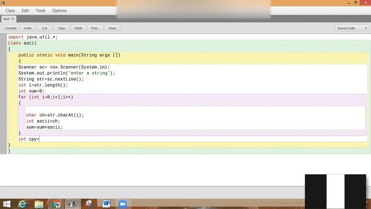Click the Find... button
The width and height of the screenshot is (371, 209).
(x=95, y=28)
